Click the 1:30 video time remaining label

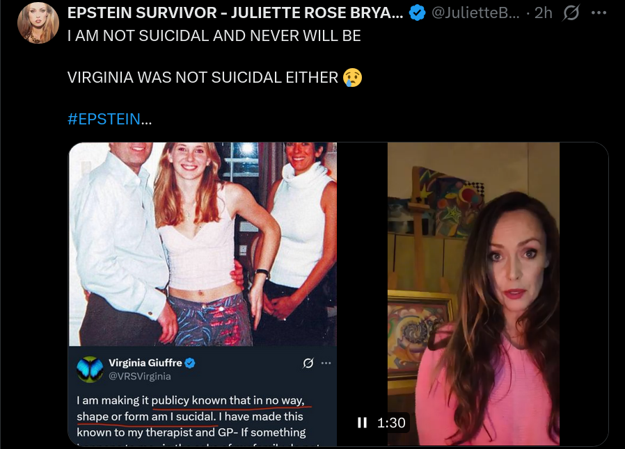(x=391, y=423)
